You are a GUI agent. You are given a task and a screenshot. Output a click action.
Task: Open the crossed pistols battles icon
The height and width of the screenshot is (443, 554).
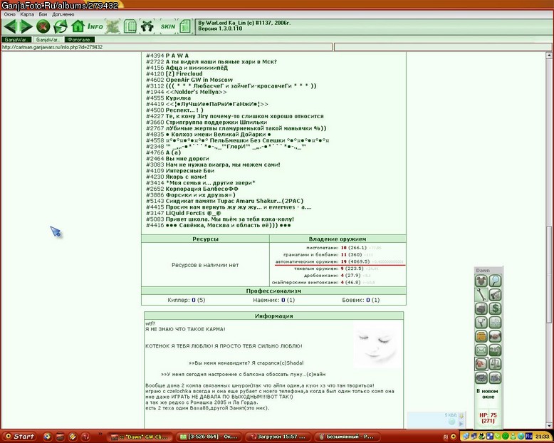pyautogui.click(x=147, y=26)
